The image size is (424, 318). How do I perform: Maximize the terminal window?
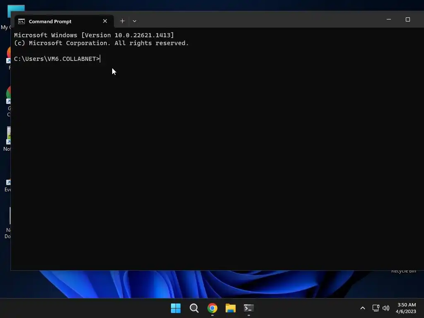coord(407,19)
